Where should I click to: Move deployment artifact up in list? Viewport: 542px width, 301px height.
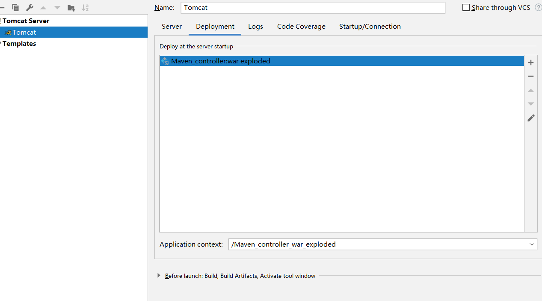[531, 90]
